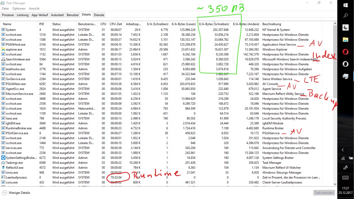The height and width of the screenshot is (199, 354).
Task: Click the SystemSettingsBroker gear icon
Action: [x=3, y=158]
